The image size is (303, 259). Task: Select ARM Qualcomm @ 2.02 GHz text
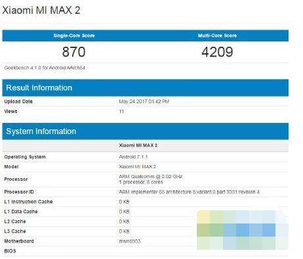[151, 176]
